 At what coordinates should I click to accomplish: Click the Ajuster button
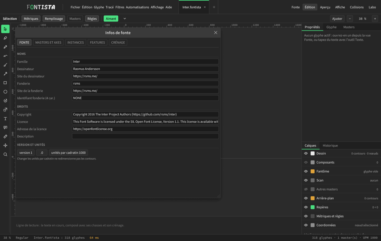coord(337,19)
